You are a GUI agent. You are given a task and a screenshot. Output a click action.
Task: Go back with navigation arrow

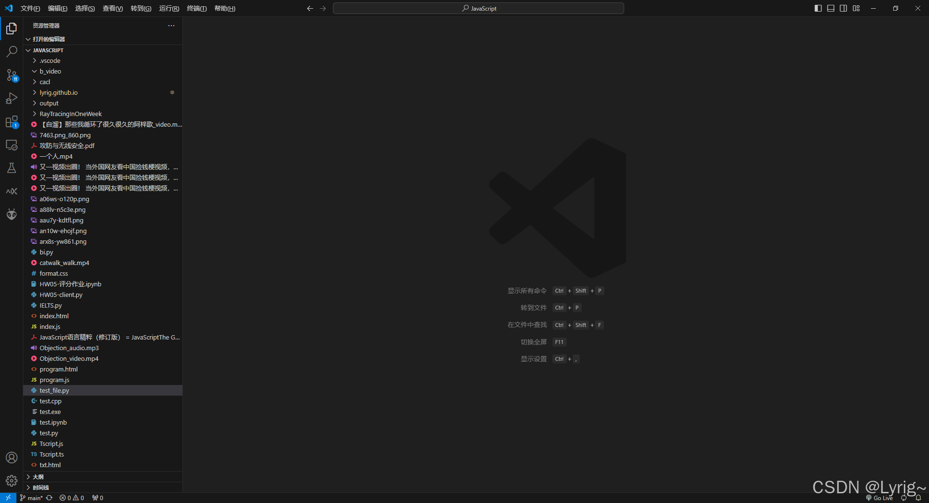310,8
